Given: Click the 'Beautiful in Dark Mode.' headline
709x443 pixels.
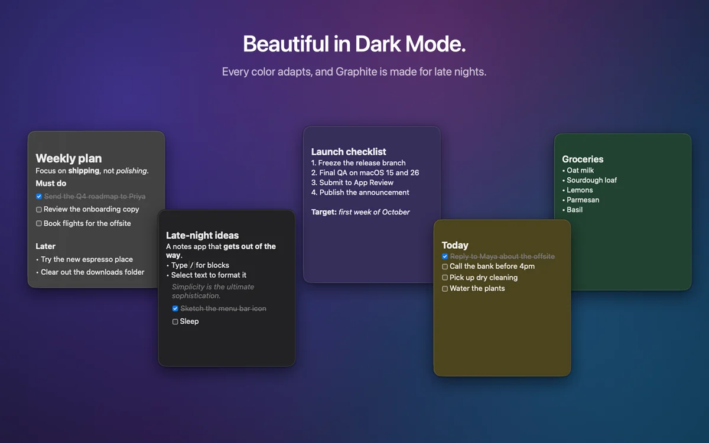Looking at the screenshot, I should [x=354, y=44].
